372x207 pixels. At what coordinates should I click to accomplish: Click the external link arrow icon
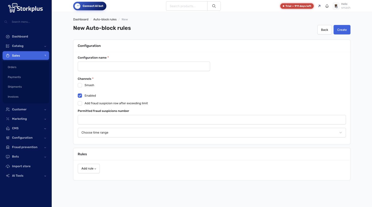[x=319, y=6]
